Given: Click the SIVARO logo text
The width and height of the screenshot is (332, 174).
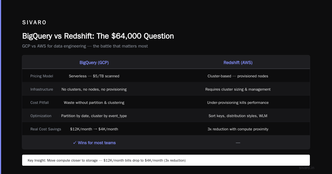Looking at the screenshot, I should 34,23.
